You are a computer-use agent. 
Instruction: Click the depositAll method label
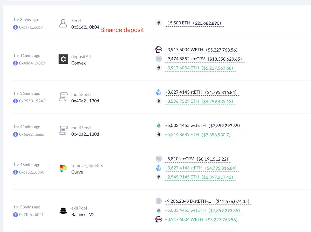(x=81, y=57)
